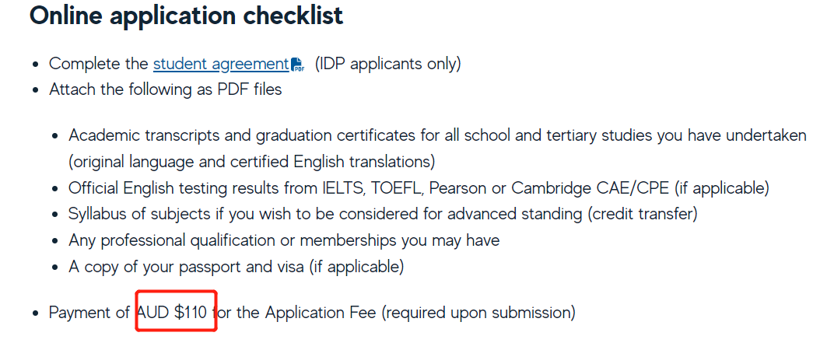Select the Any professional qualification item

[x=284, y=240]
